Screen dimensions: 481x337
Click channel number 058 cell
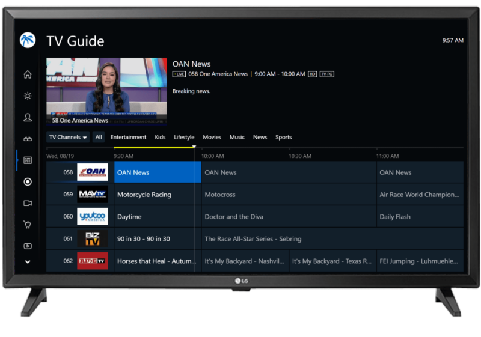(68, 172)
